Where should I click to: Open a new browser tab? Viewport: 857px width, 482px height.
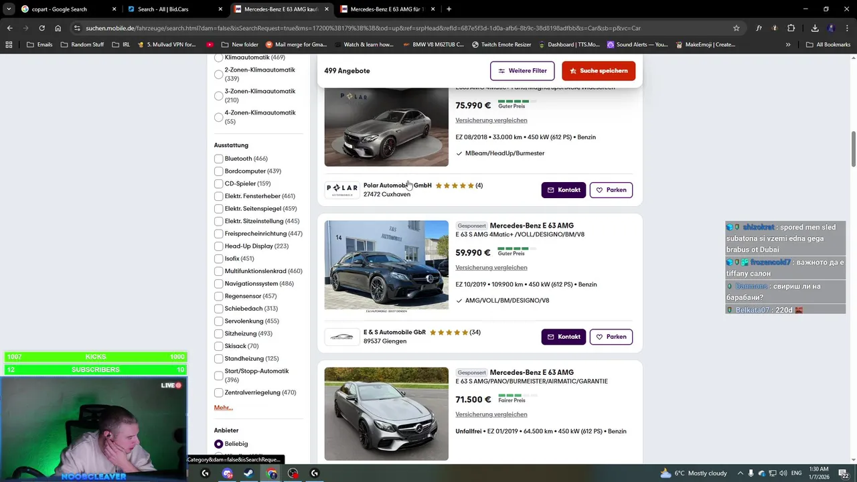[449, 9]
